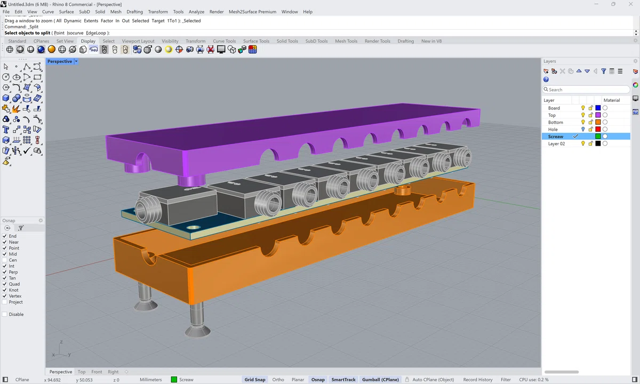Open the Perspective viewport title dropdown arrow
640x384 pixels.
click(x=76, y=61)
